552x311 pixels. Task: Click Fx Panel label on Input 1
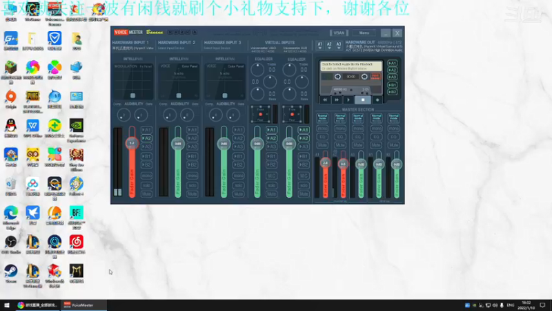pyautogui.click(x=146, y=66)
